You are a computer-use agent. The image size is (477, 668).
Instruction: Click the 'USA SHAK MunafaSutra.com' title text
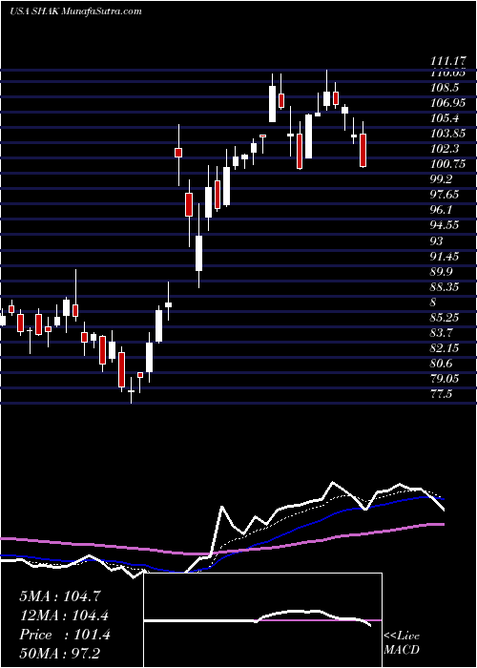(x=75, y=11)
